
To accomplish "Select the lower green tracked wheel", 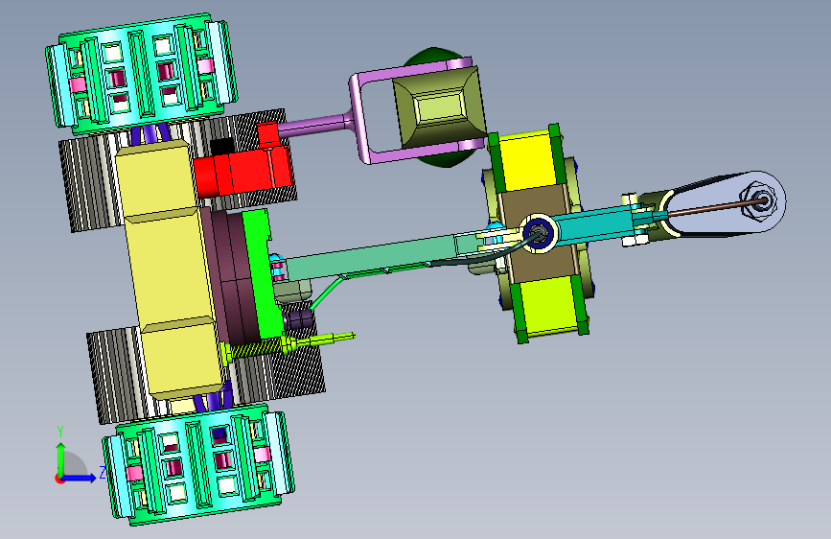I will [198, 465].
